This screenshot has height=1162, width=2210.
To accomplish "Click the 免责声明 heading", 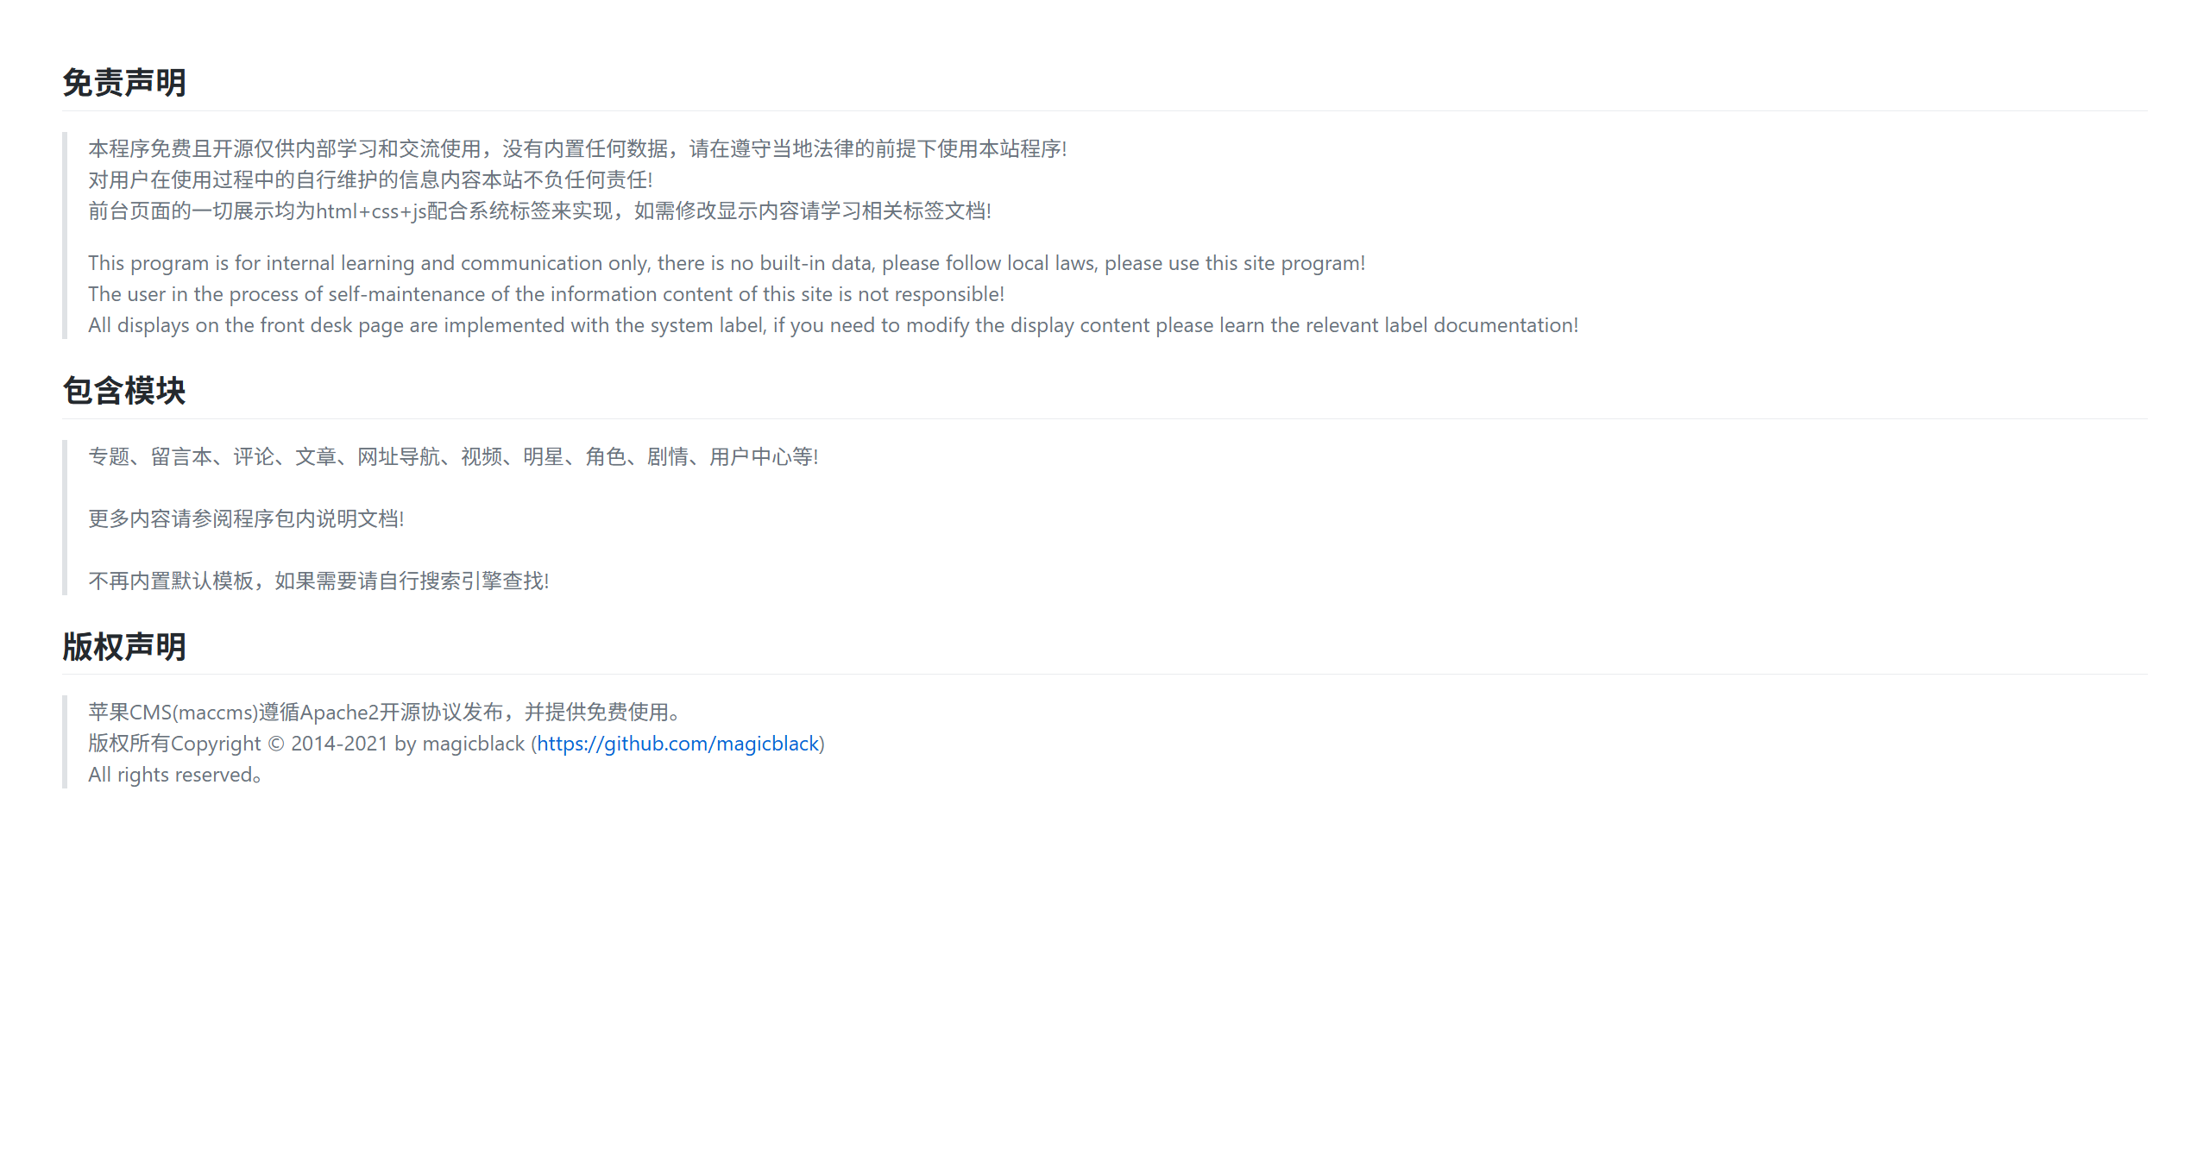I will (124, 83).
